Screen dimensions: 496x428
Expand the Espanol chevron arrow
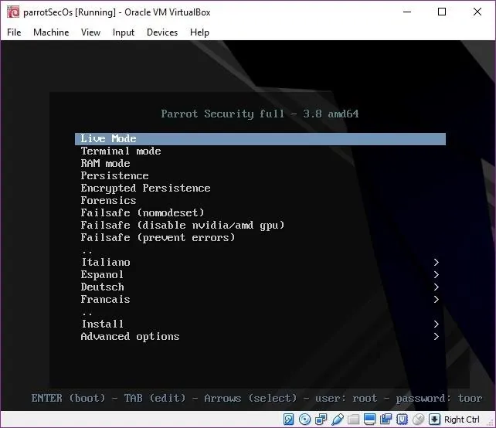[437, 274]
